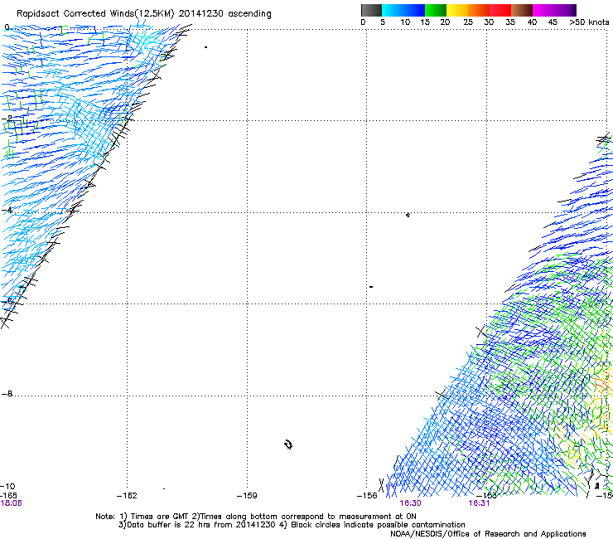Select the dark purple 45-50 knots segment

[565, 10]
